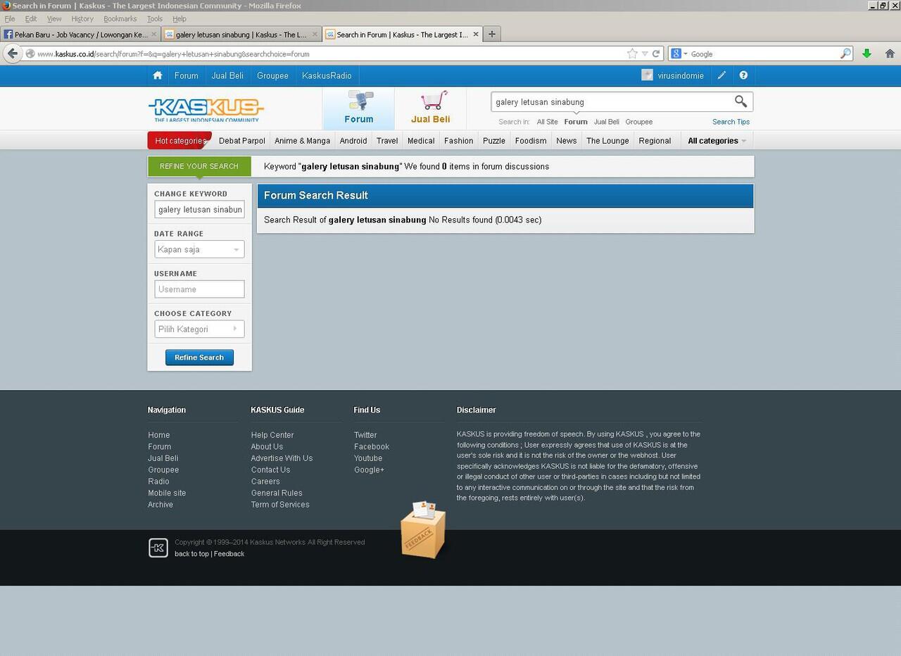Close the galery letusan sinabung tab
The image size is (901, 656).
pos(314,34)
